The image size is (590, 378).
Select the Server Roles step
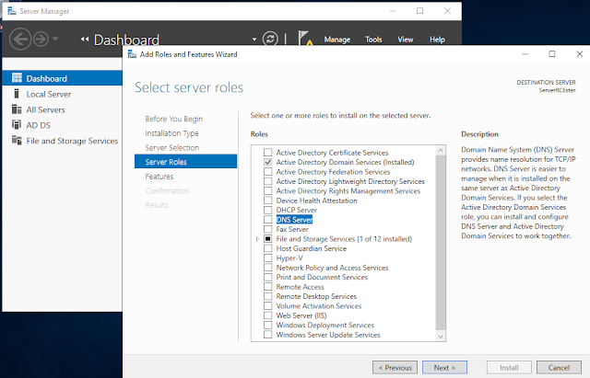click(186, 162)
